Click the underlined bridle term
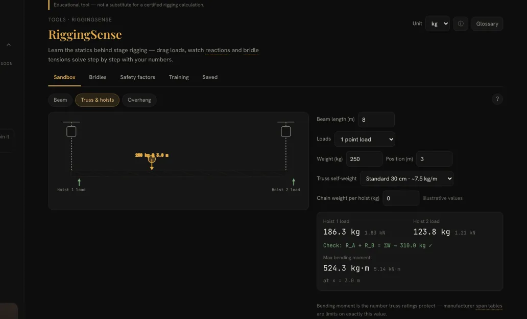527x319 pixels. (251, 50)
